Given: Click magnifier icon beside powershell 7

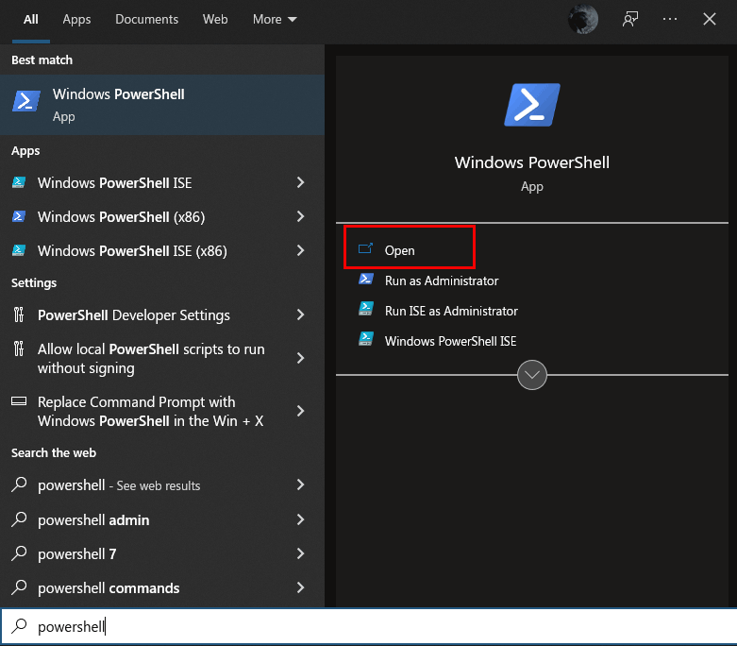Looking at the screenshot, I should (19, 552).
